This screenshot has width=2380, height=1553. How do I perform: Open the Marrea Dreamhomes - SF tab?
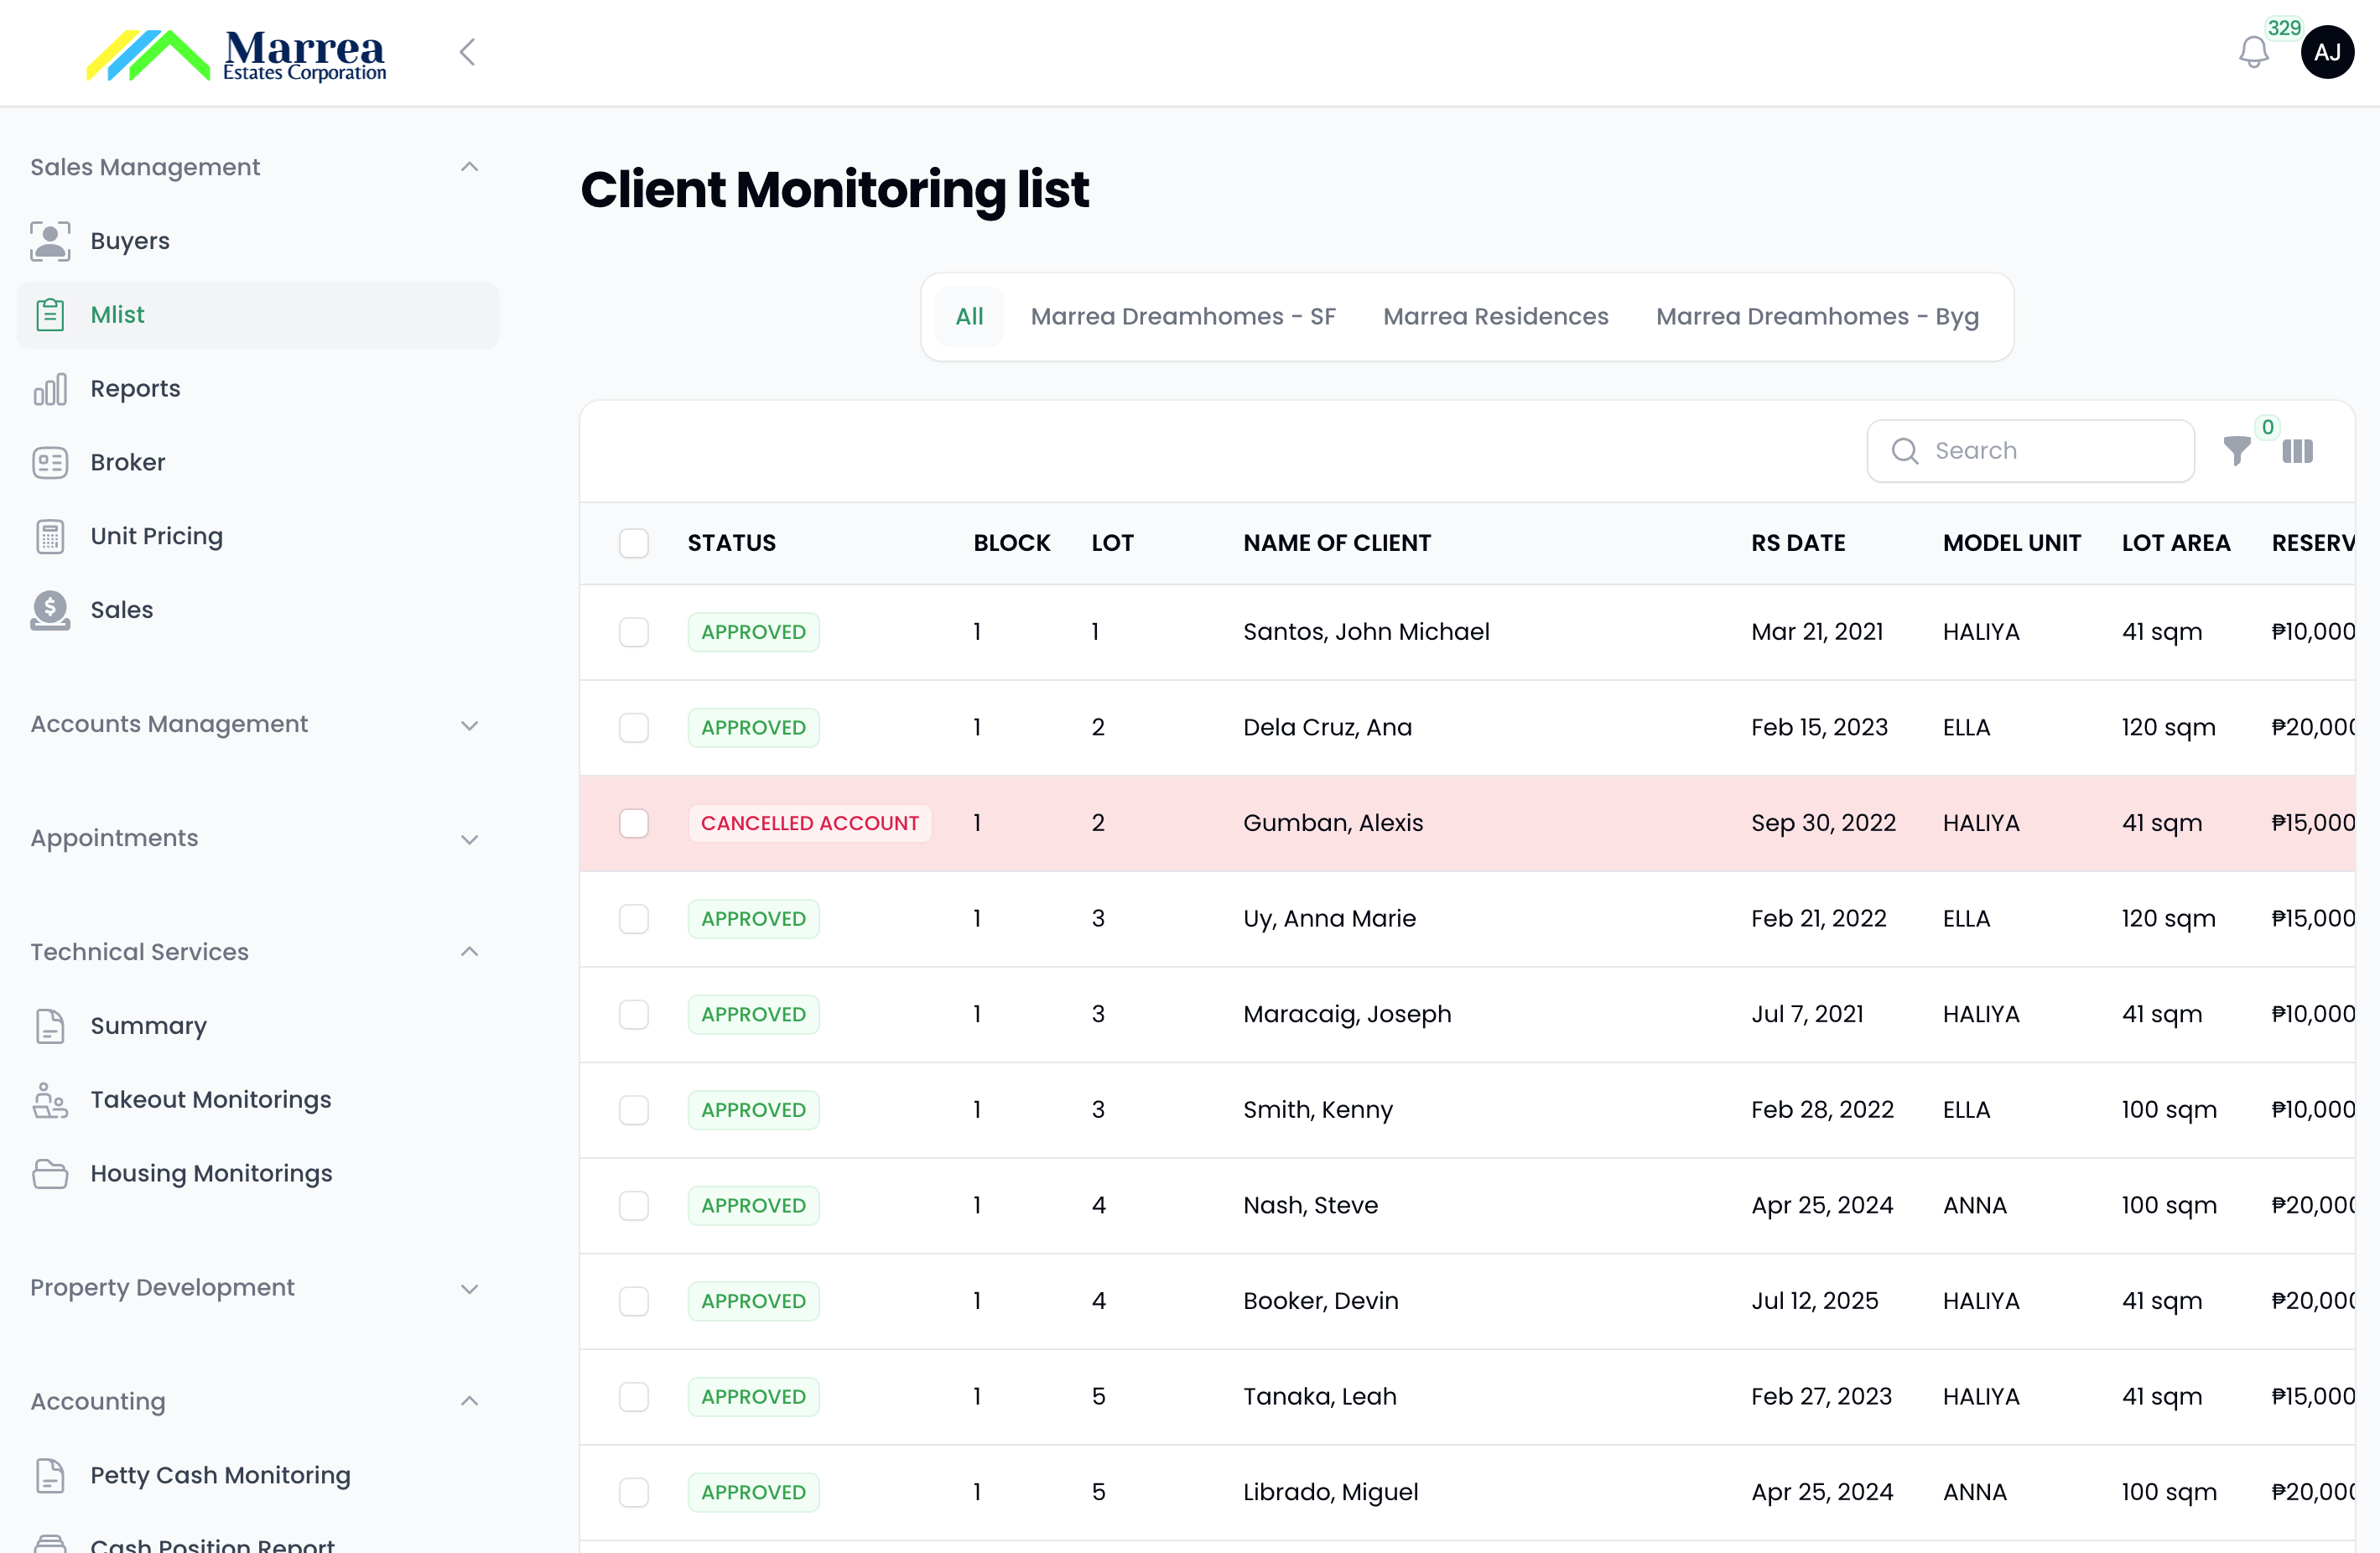coord(1183,316)
